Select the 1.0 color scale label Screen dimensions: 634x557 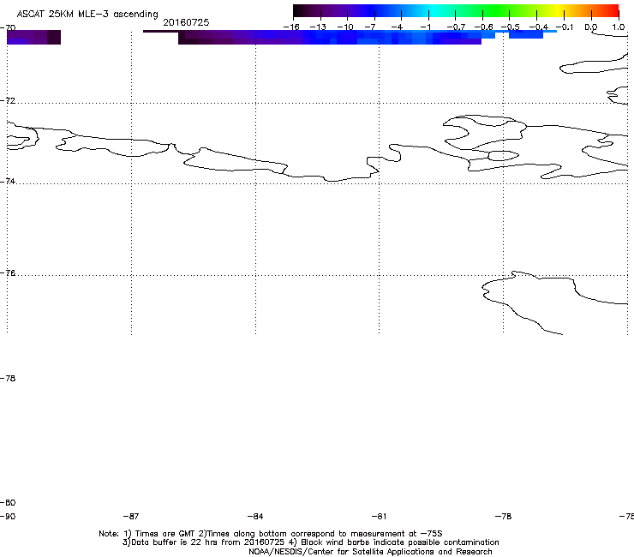pyautogui.click(x=619, y=27)
